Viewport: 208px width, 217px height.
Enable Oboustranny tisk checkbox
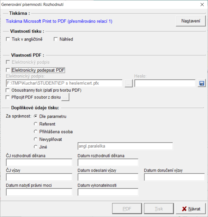[8, 90]
